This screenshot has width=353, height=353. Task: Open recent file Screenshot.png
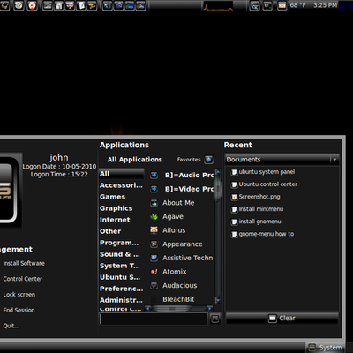tap(256, 197)
